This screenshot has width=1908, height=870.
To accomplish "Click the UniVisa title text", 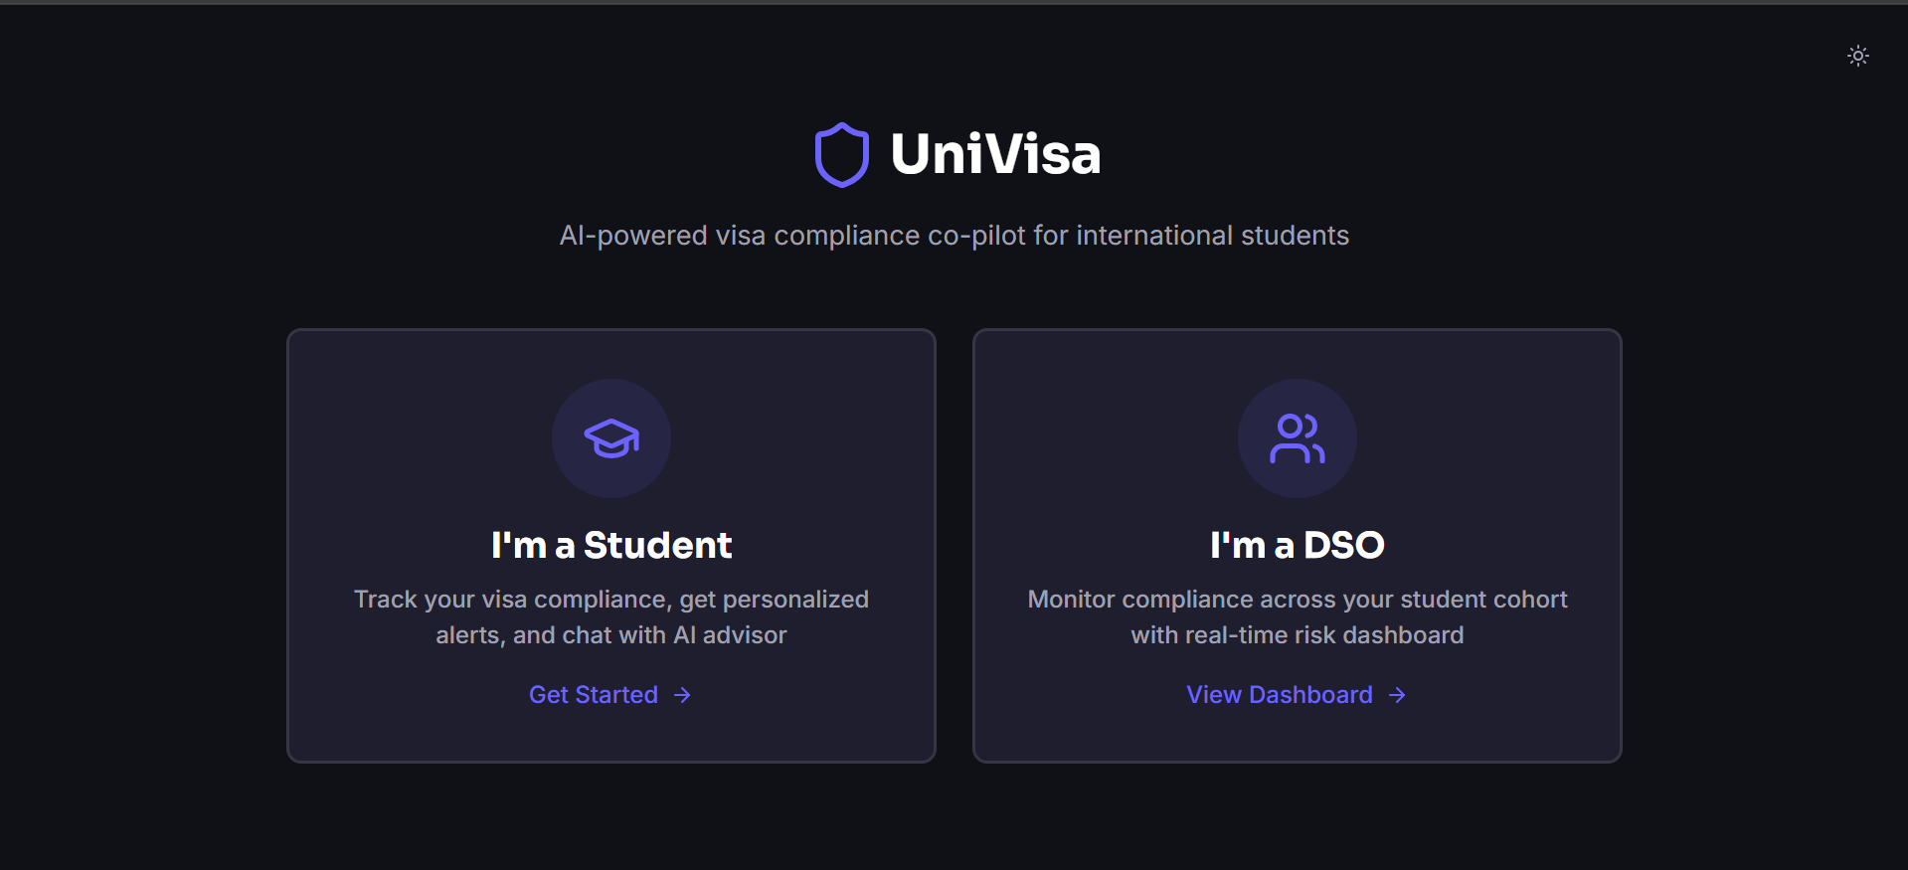I will tap(995, 154).
